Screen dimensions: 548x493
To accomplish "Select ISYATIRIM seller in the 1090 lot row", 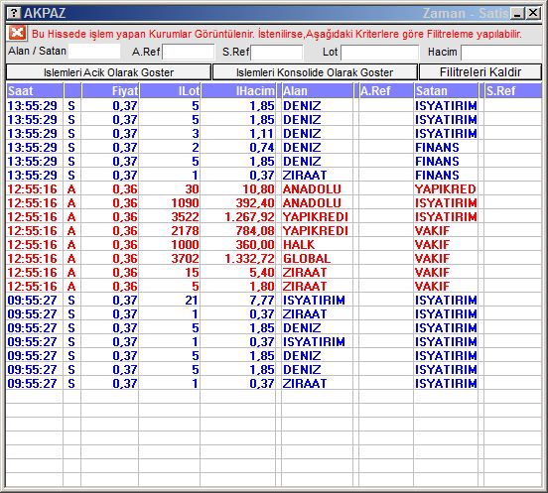I will 446,203.
